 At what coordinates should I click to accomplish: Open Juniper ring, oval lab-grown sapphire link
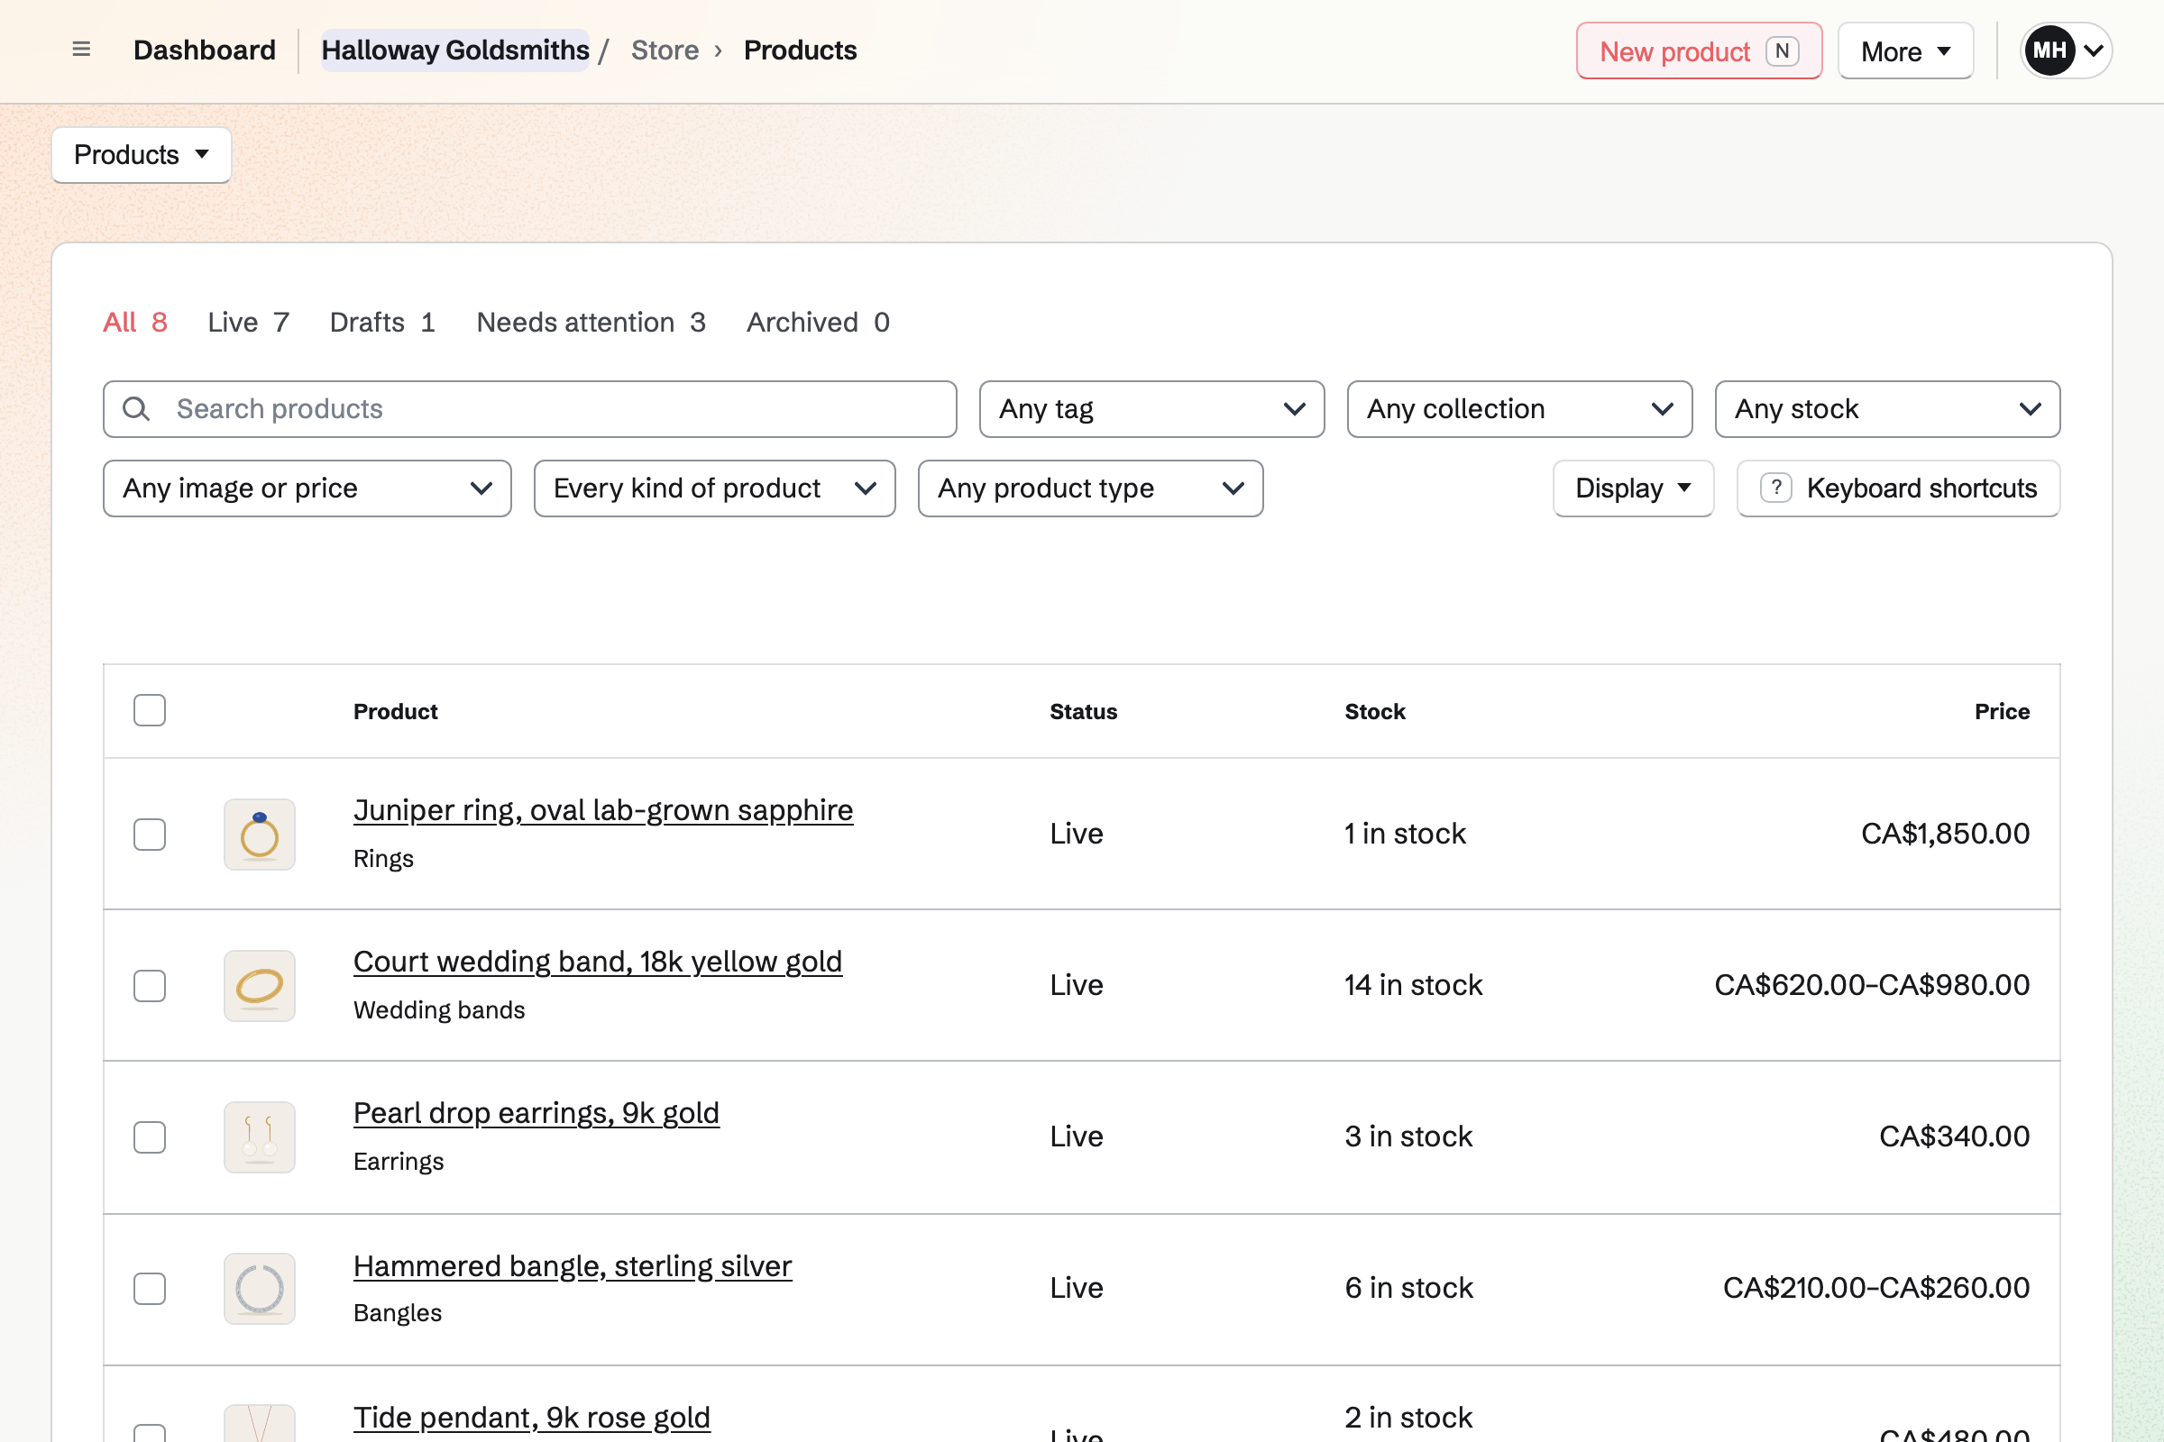coord(602,810)
